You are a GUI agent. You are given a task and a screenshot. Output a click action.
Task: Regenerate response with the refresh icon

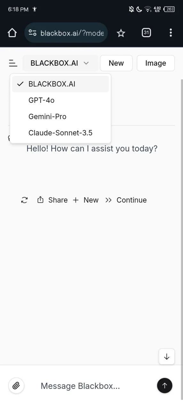pyautogui.click(x=24, y=200)
